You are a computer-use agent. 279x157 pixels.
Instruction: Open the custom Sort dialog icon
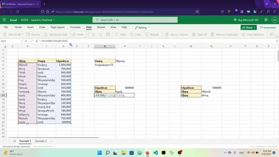coord(108,34)
